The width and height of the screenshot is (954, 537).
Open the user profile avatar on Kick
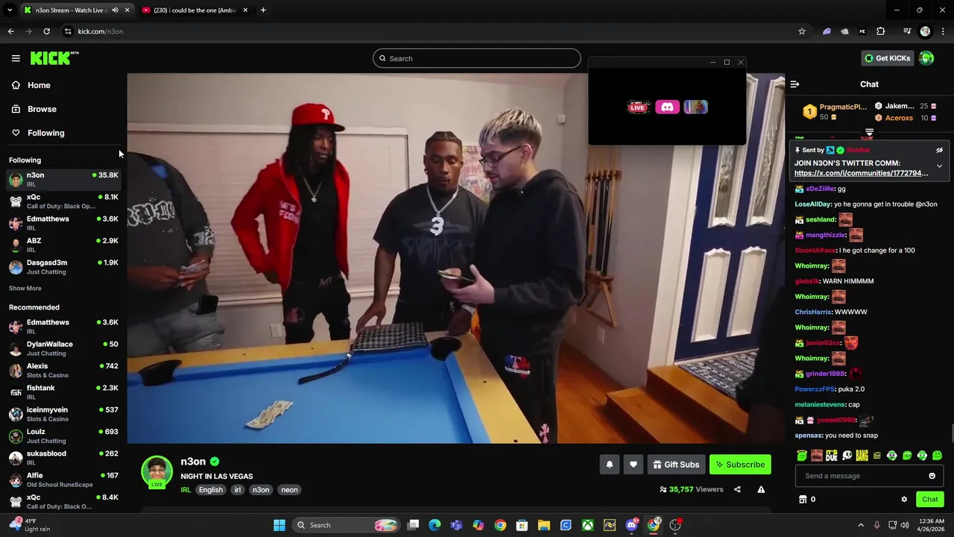click(926, 58)
